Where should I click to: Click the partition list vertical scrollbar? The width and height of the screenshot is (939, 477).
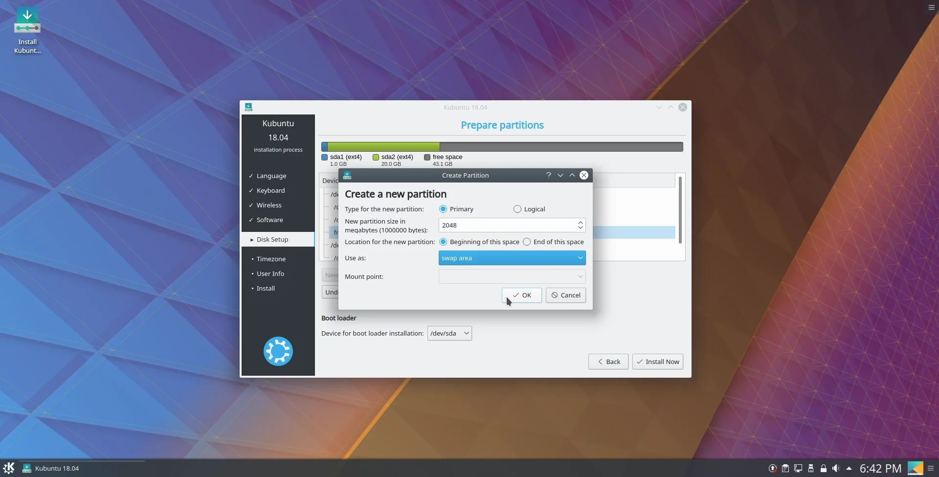pos(680,210)
